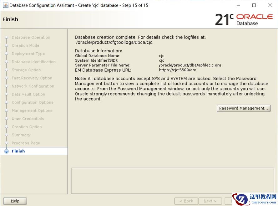Click the 'EM Database Express URL:' label
This screenshot has width=278, height=206.
(x=103, y=70)
